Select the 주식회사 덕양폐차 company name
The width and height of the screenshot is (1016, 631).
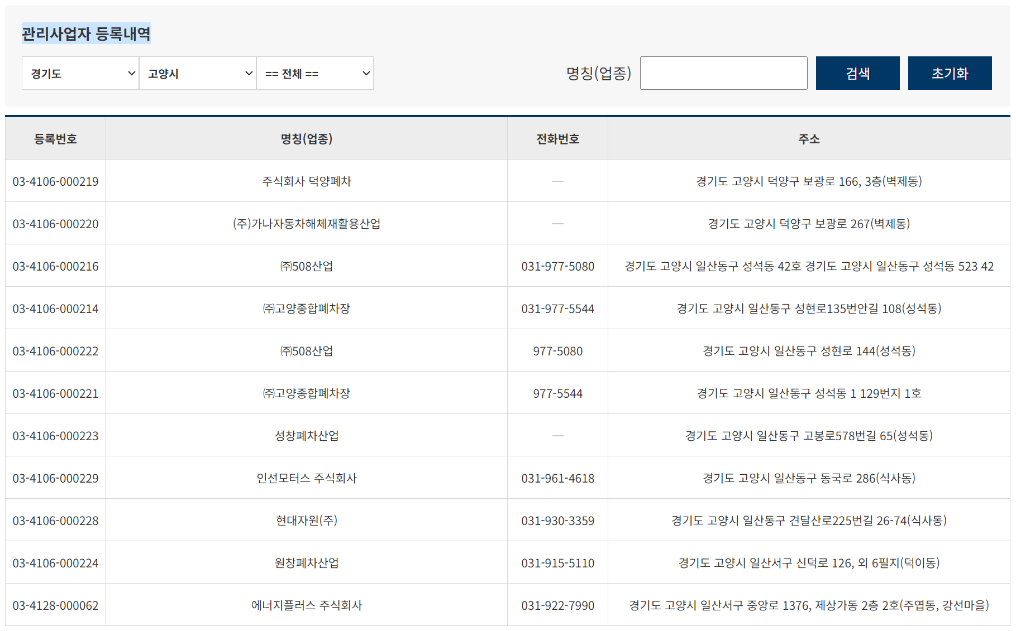pyautogui.click(x=306, y=181)
